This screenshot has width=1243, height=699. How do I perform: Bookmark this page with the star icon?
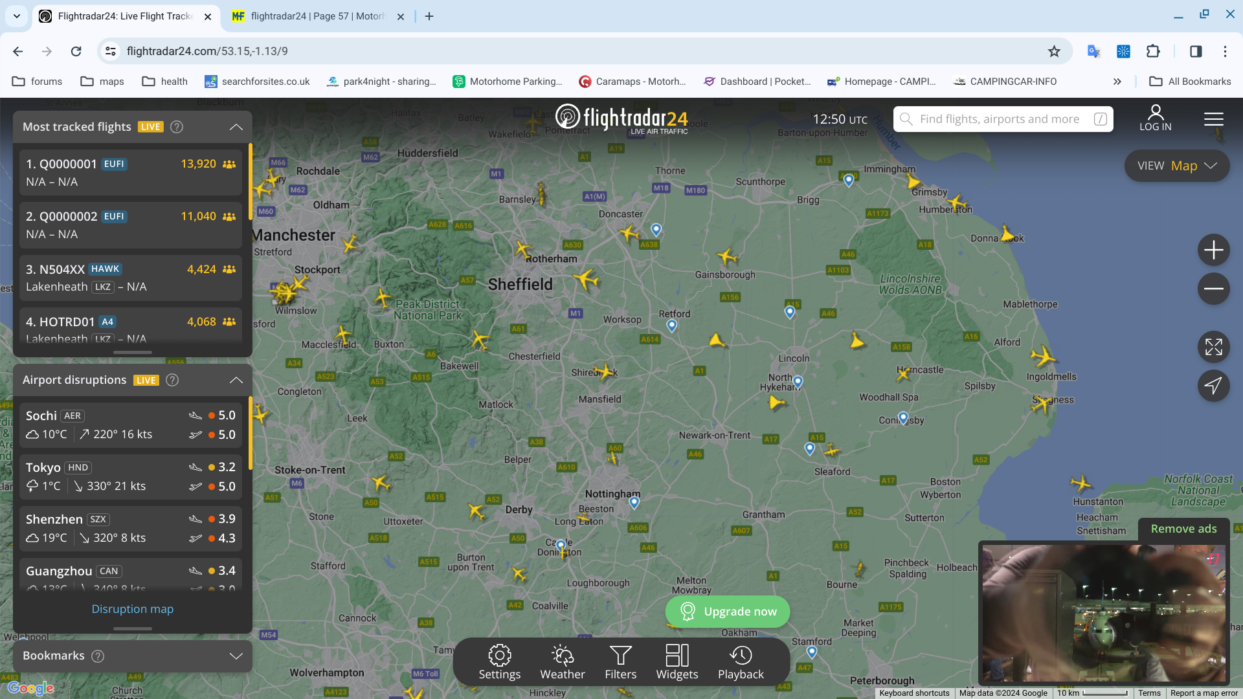coord(1054,51)
